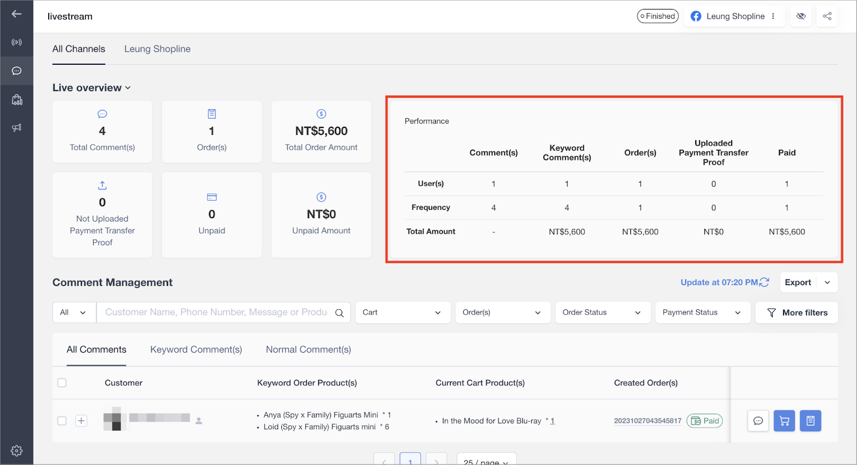Viewport: 857px width, 465px height.
Task: Open the blue order document button
Action: click(810, 421)
